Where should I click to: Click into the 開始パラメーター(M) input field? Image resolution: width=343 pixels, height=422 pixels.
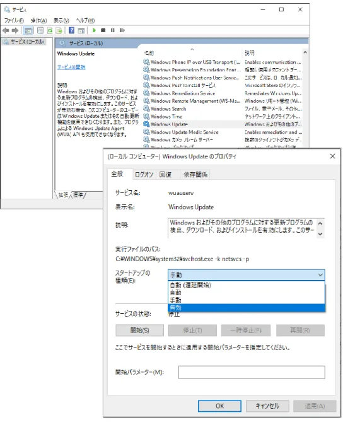252,372
